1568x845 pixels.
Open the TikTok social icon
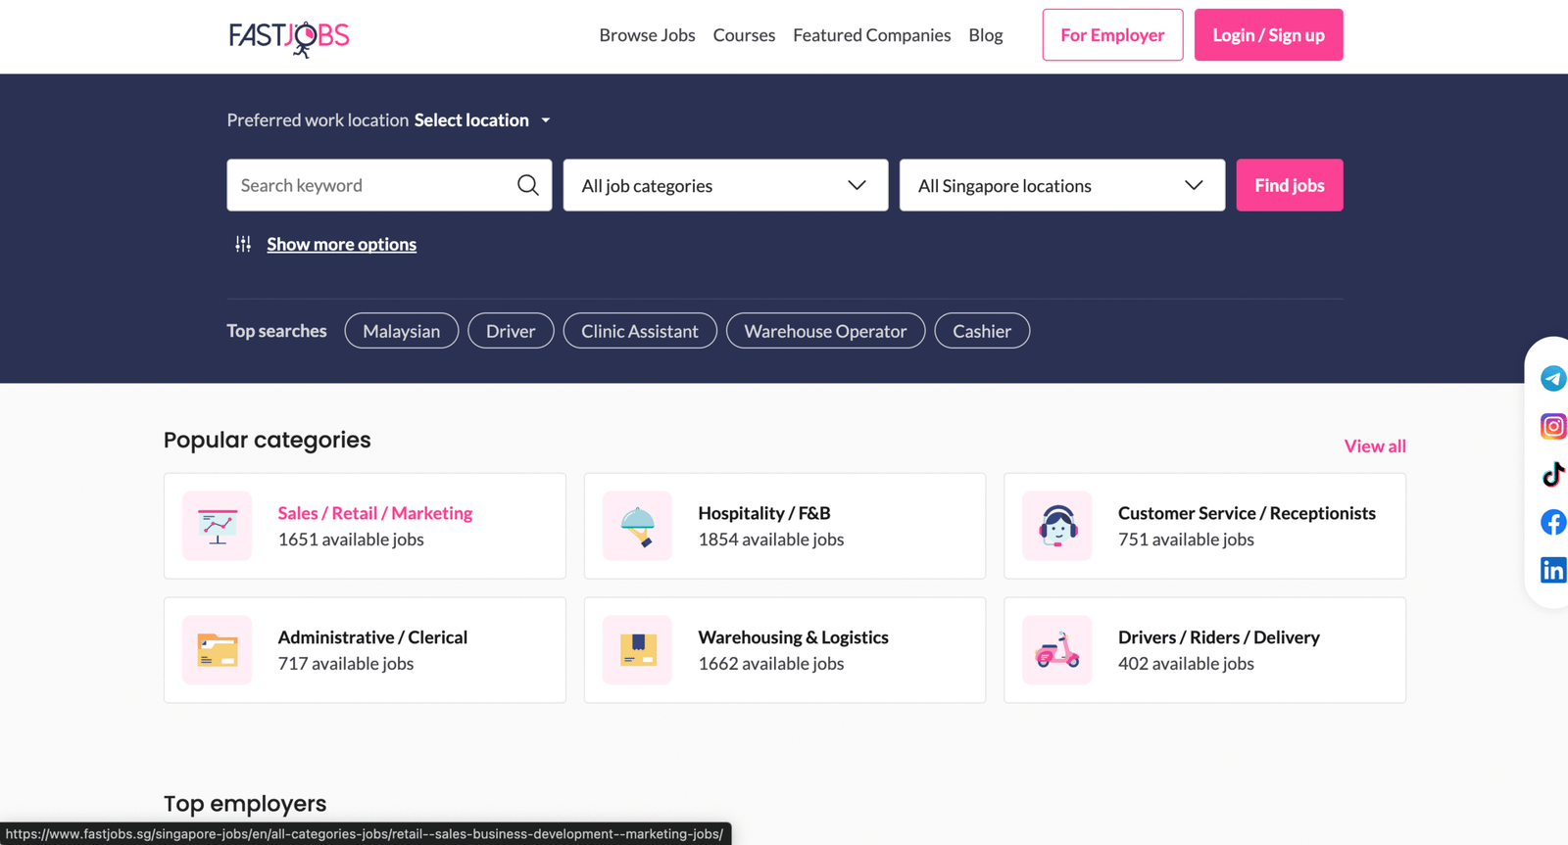1553,474
